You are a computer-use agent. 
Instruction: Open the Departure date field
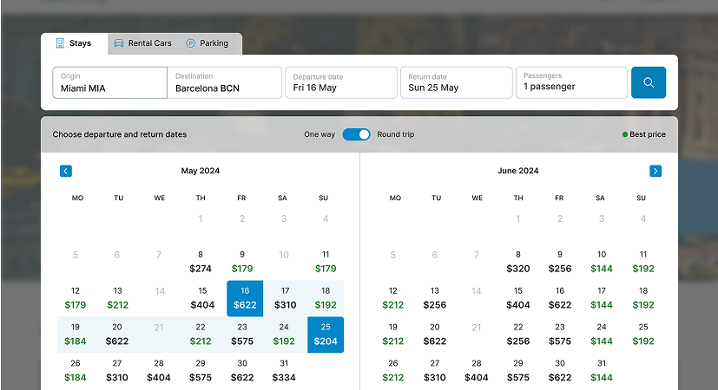[x=340, y=82]
